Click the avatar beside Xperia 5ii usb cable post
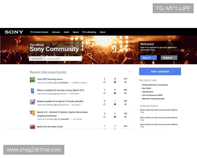197x158 pixels. (33, 127)
